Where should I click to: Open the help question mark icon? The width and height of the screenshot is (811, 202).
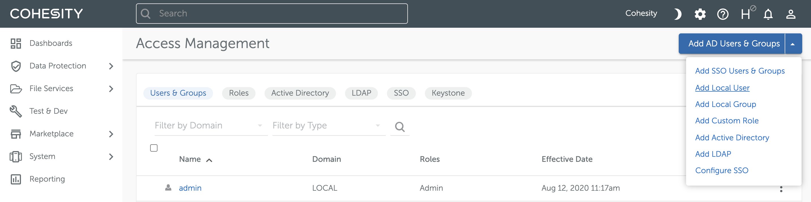723,14
